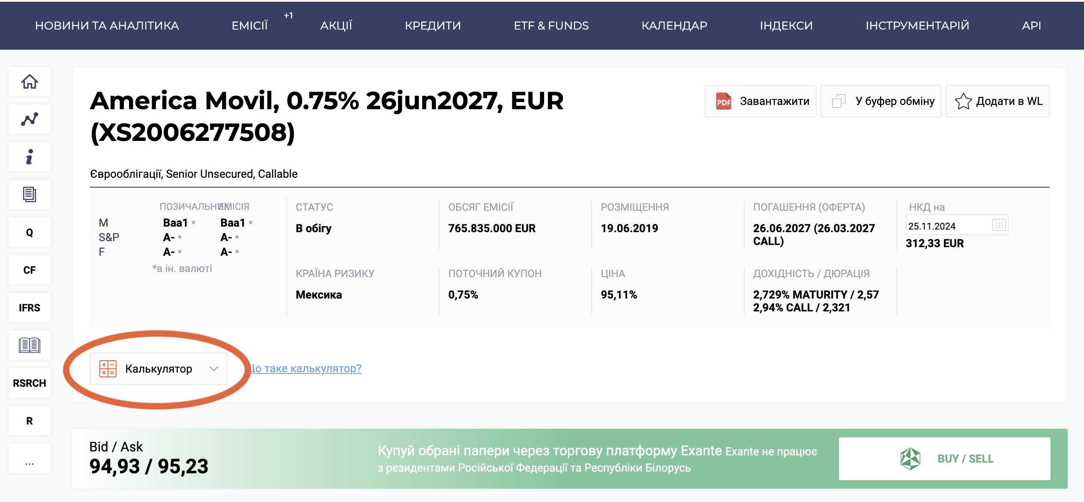Image resolution: width=1084 pixels, height=502 pixels.
Task: Open the open-book icon in the sidebar
Action: [x=30, y=345]
